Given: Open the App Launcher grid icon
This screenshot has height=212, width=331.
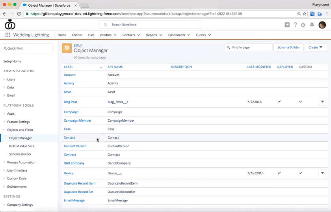Looking at the screenshot, I should [8, 35].
